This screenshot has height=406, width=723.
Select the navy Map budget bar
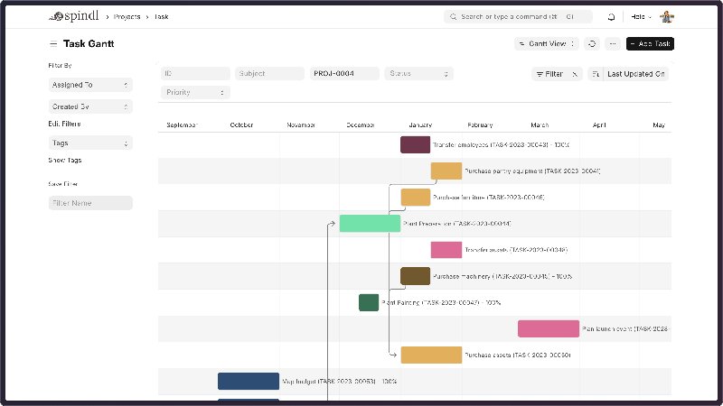tap(249, 381)
